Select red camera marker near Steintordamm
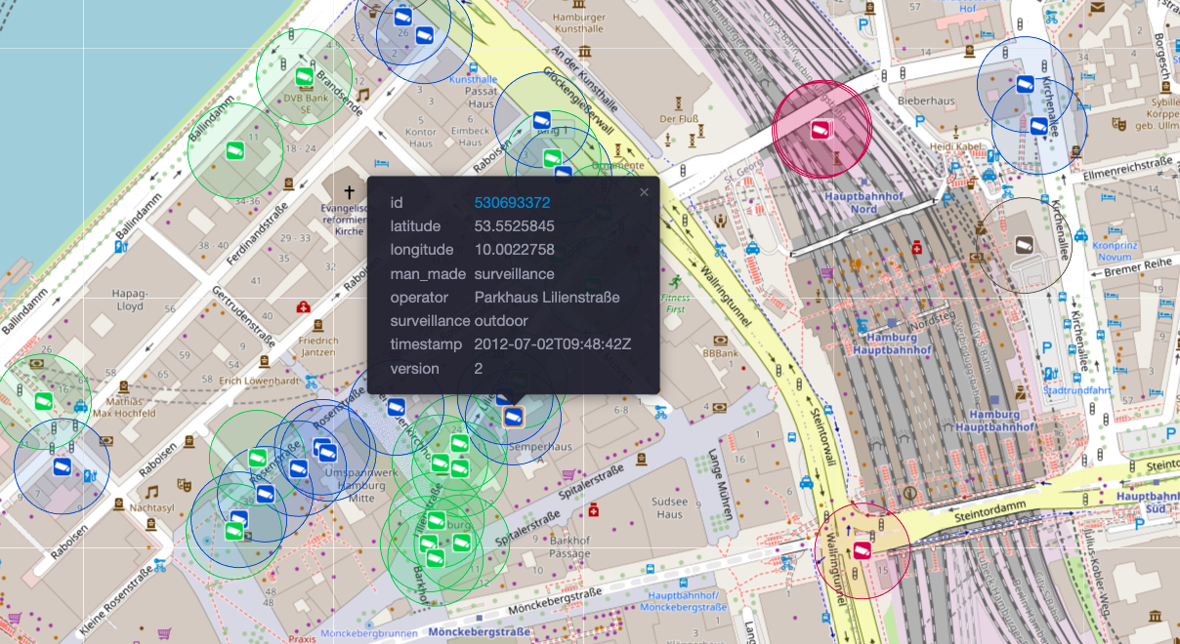 coord(862,550)
